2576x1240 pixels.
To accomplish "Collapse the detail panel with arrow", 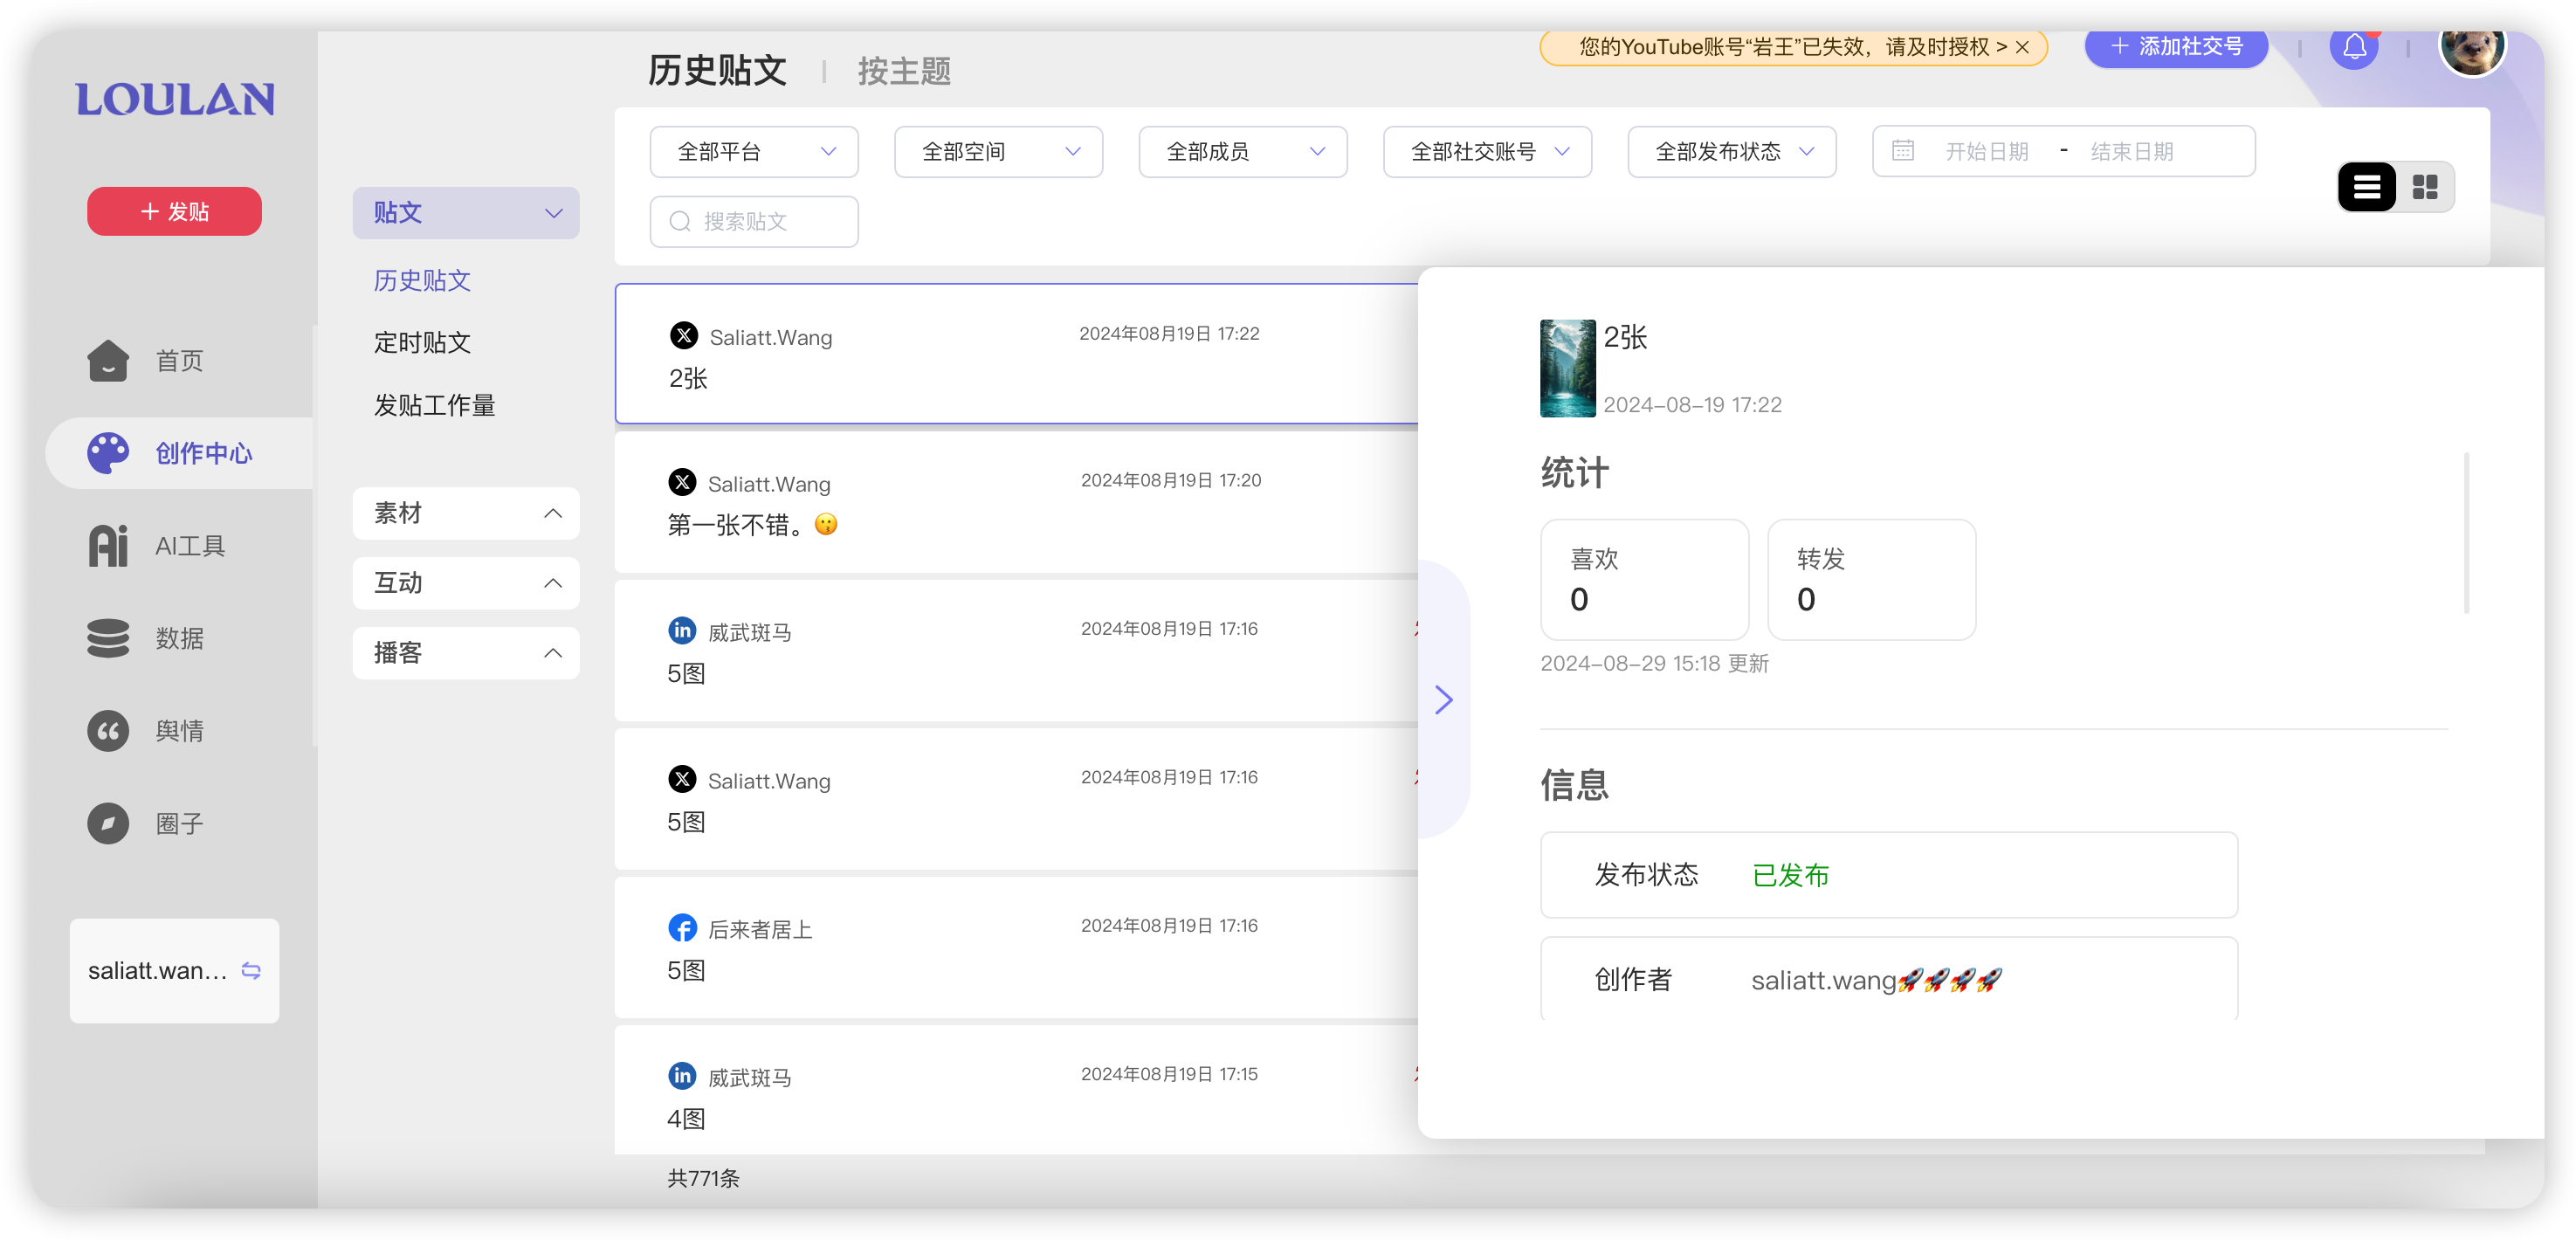I will tap(1443, 699).
